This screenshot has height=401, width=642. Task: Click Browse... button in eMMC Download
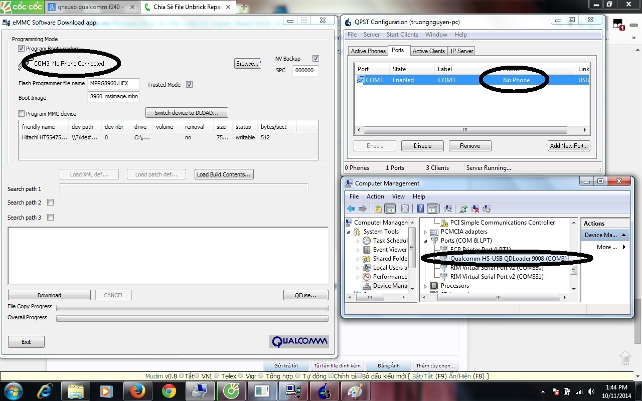pos(247,64)
